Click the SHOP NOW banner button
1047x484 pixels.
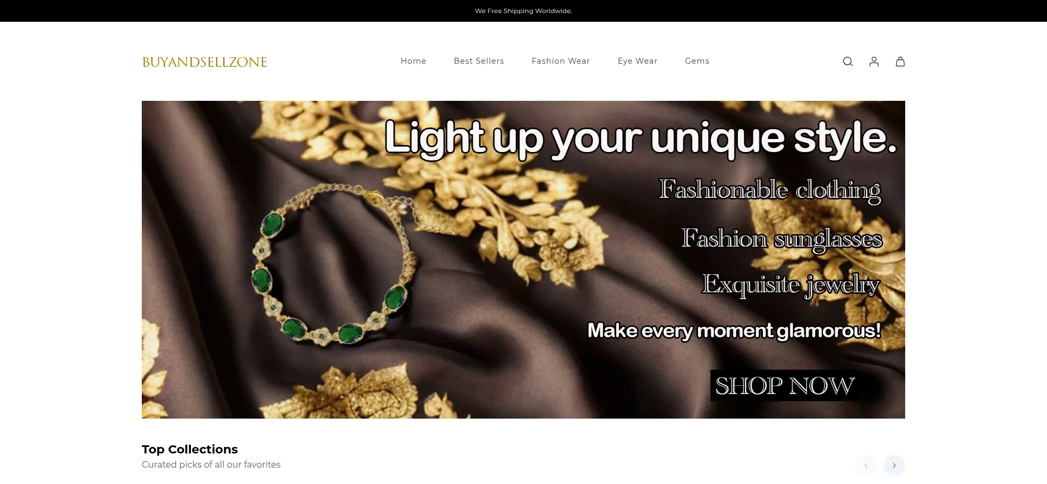pyautogui.click(x=785, y=385)
